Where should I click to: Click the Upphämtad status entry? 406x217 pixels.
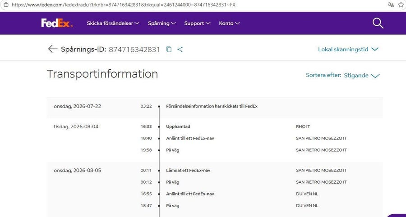click(178, 127)
